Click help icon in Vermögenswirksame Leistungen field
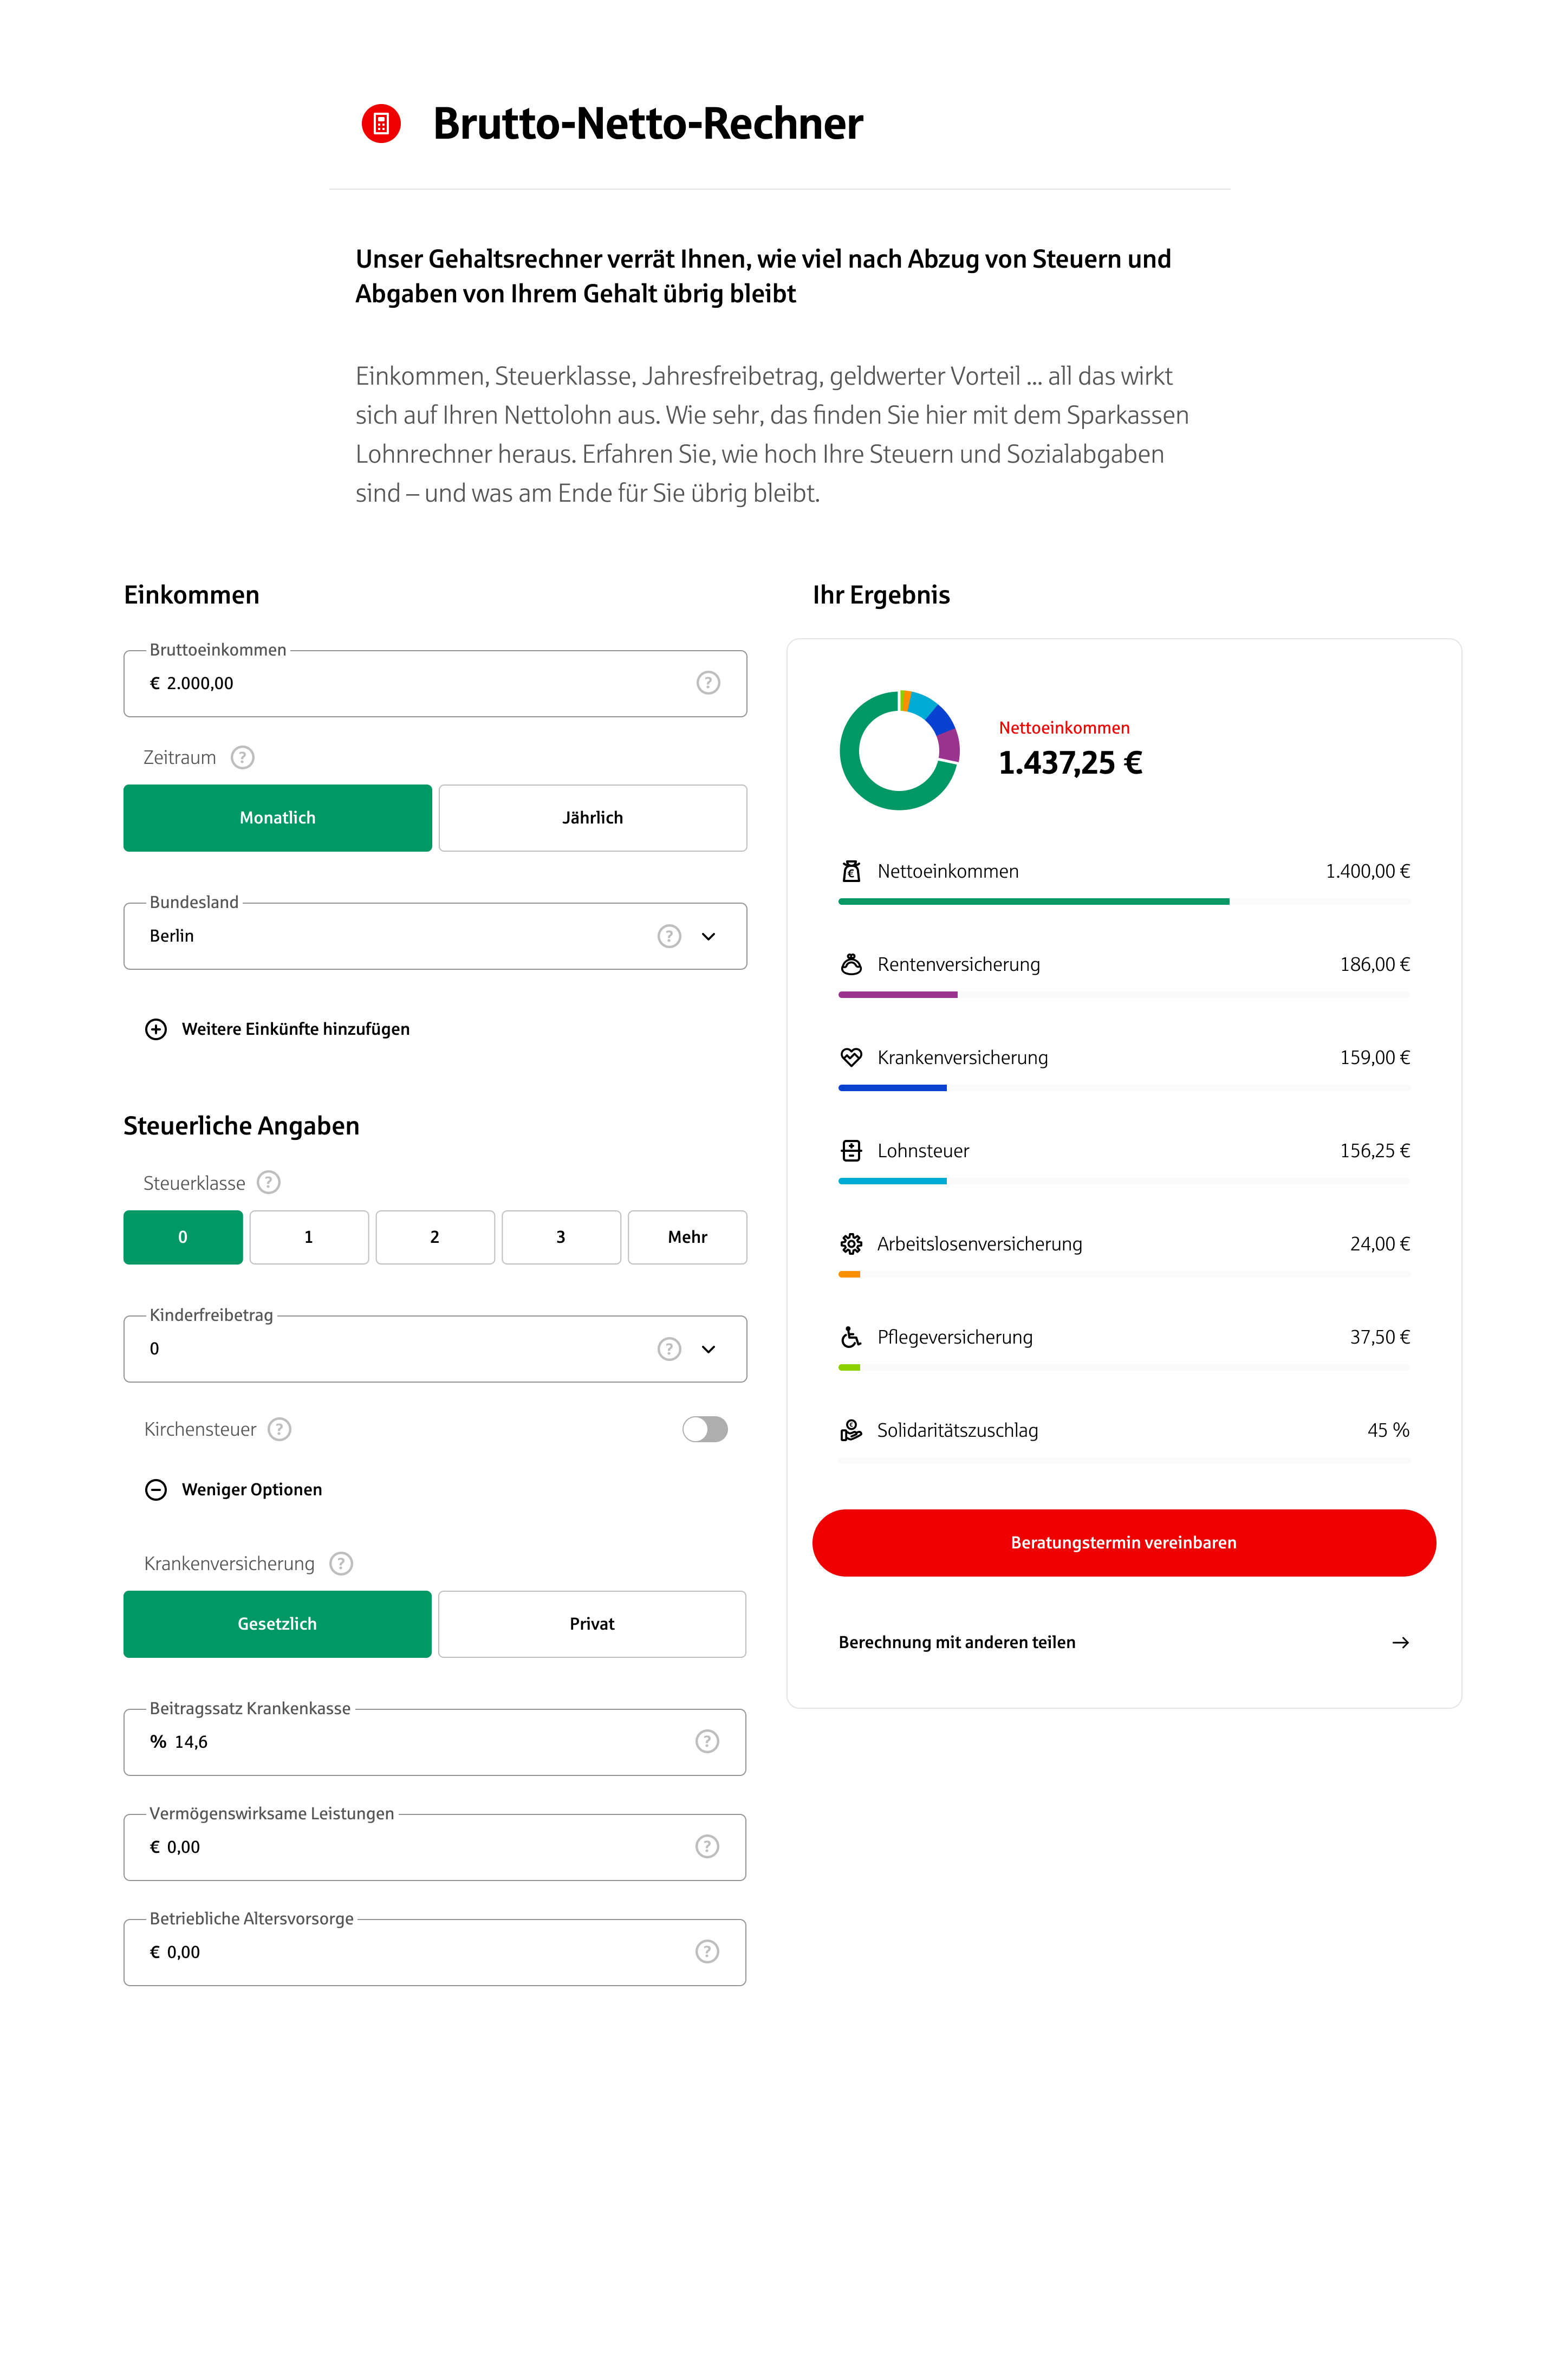The width and height of the screenshot is (1560, 2373). pos(707,1846)
